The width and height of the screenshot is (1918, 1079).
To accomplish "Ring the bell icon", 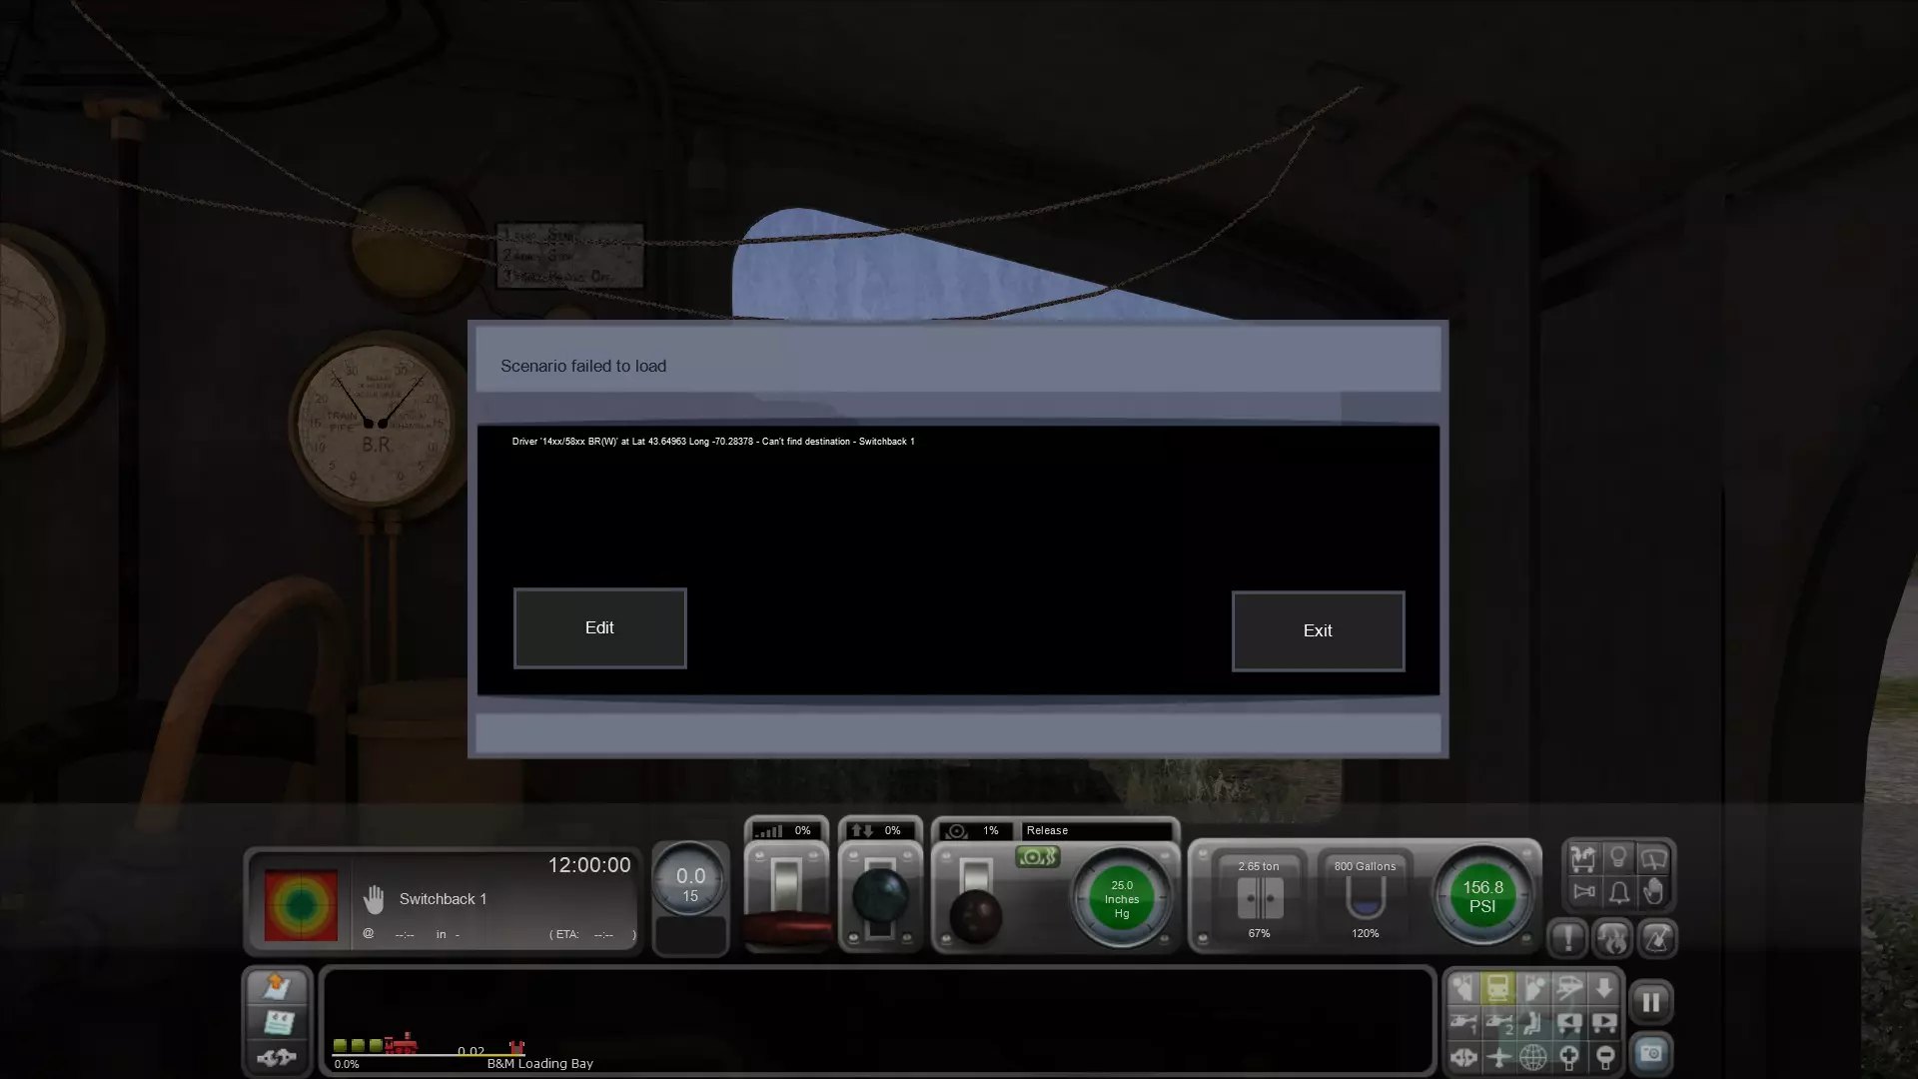I will click(x=1618, y=891).
